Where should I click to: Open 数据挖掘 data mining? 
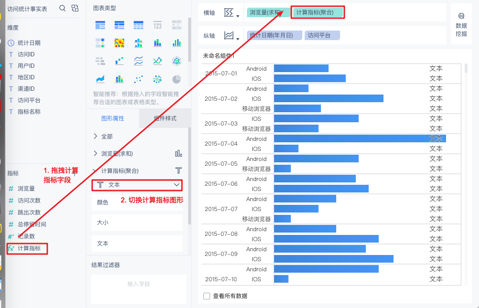click(461, 25)
